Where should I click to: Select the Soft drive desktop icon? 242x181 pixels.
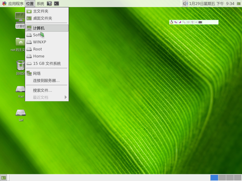pos(21,115)
